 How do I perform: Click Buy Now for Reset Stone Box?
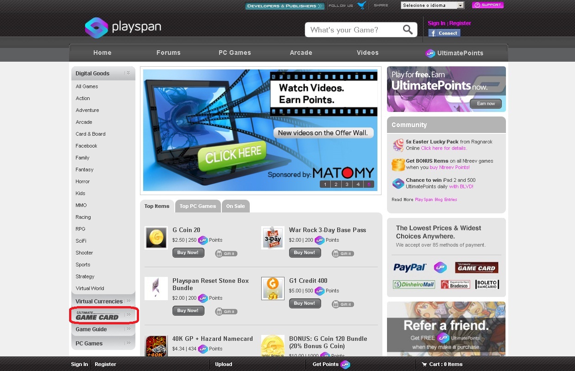188,311
